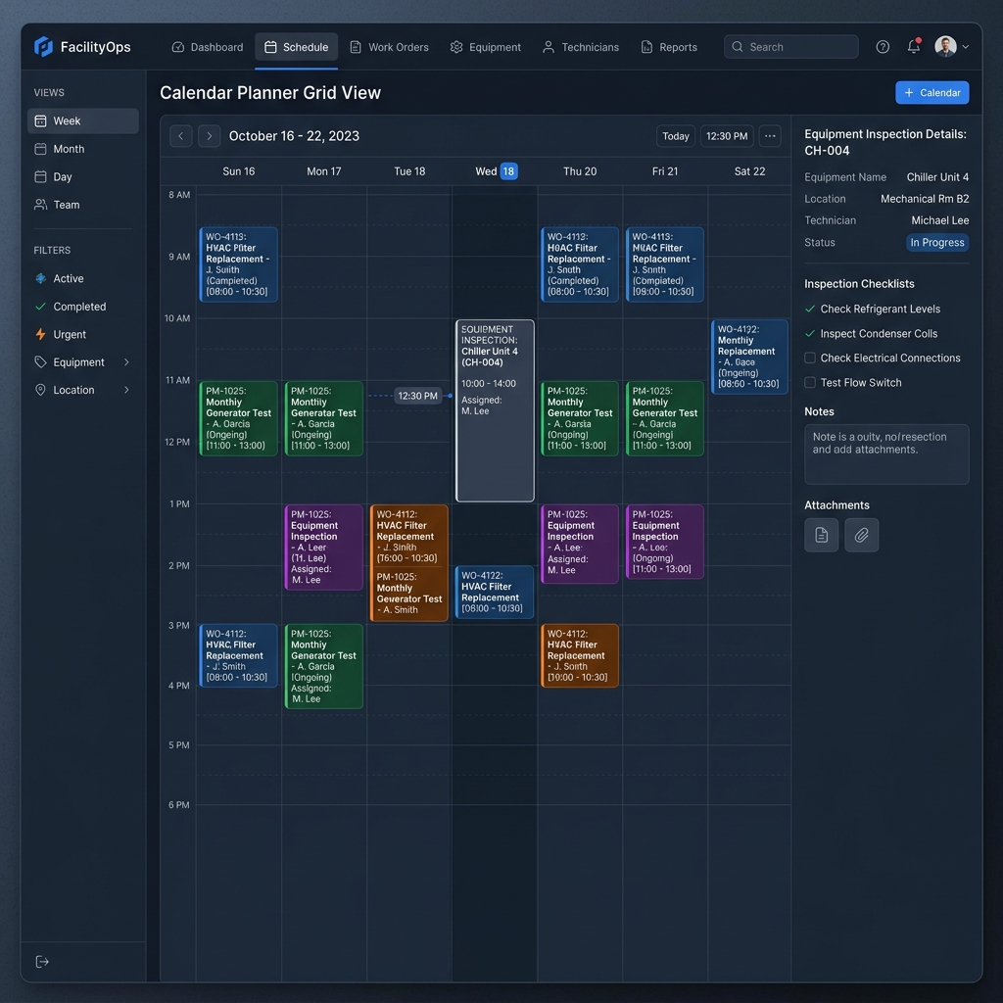
Task: Click the paperclip attachment icon
Action: click(x=861, y=535)
